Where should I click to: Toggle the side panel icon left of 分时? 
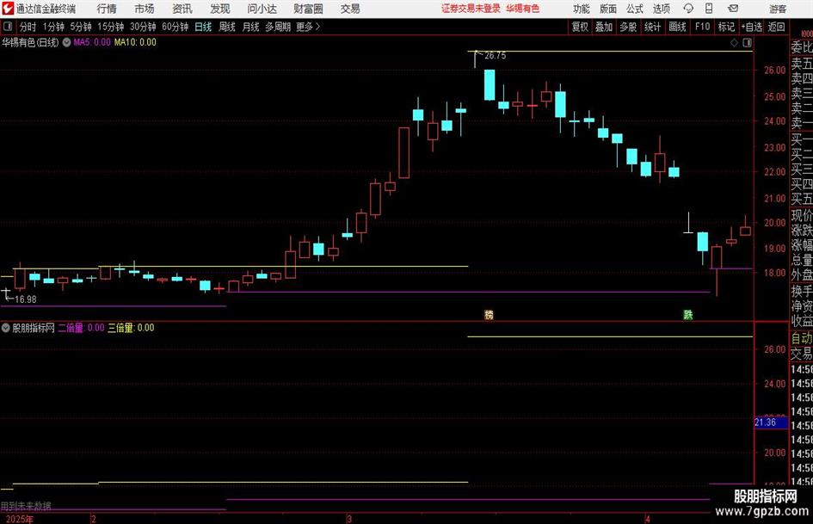pyautogui.click(x=7, y=27)
